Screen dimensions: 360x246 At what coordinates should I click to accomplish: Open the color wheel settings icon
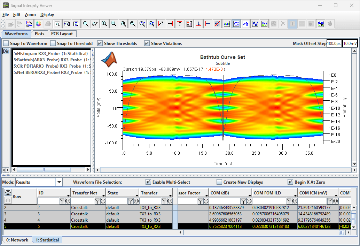(39, 24)
